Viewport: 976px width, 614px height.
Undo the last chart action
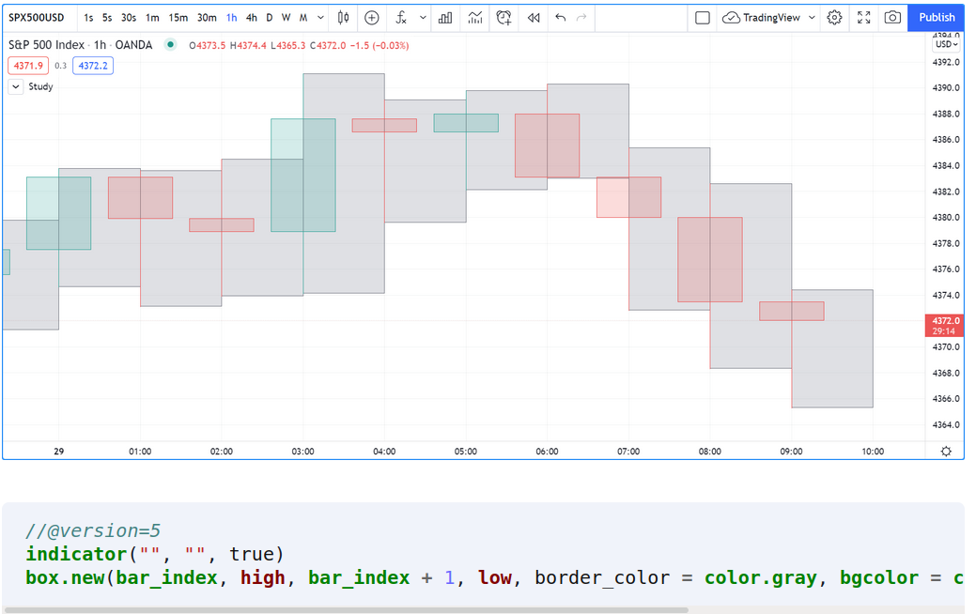point(560,18)
